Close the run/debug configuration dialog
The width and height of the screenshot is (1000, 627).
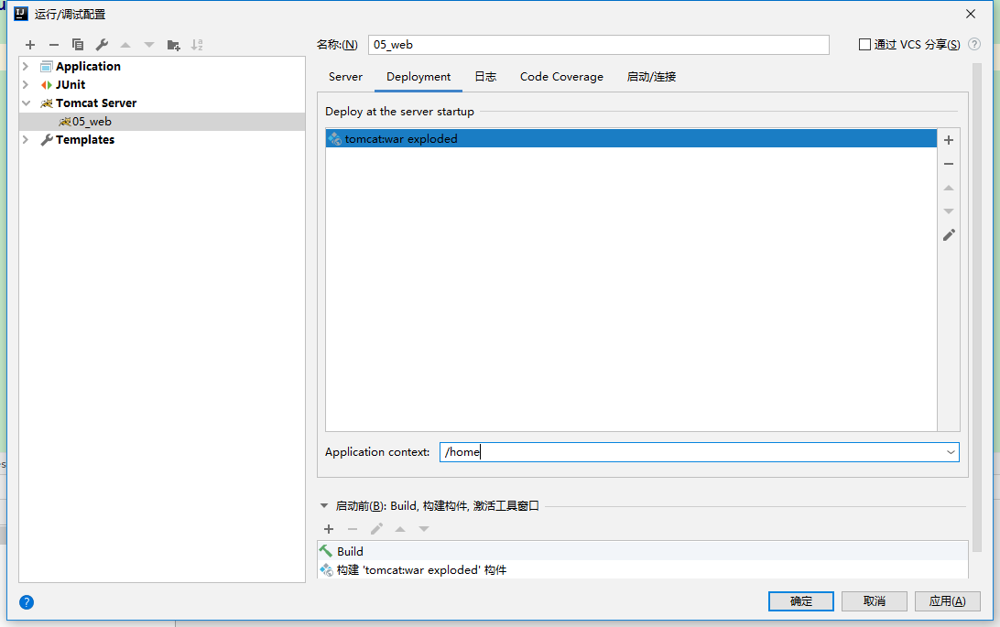[x=971, y=14]
